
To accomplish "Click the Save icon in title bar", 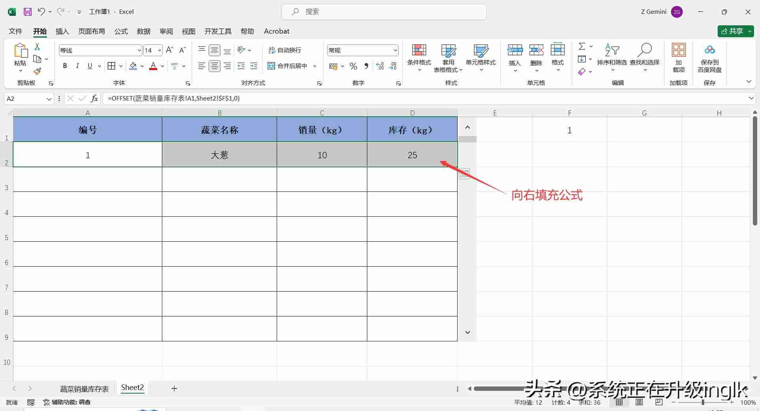I will [x=27, y=11].
